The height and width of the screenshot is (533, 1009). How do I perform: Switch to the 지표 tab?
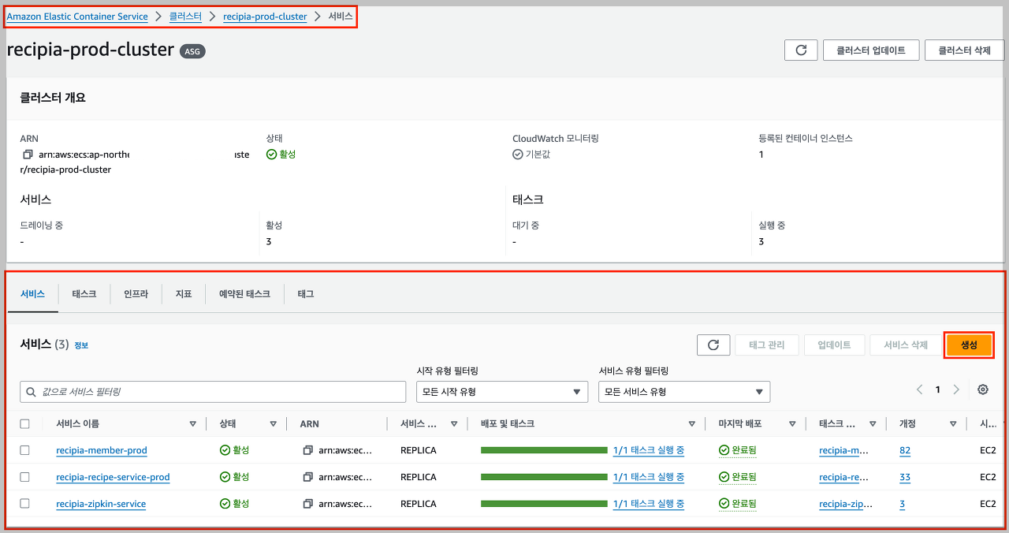pyautogui.click(x=184, y=293)
